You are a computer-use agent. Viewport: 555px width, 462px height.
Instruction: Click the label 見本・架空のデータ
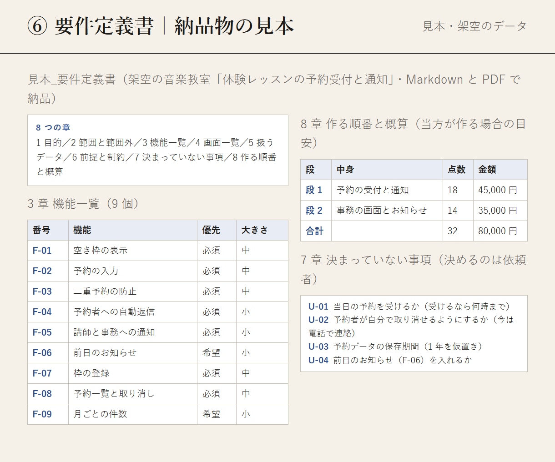(474, 26)
